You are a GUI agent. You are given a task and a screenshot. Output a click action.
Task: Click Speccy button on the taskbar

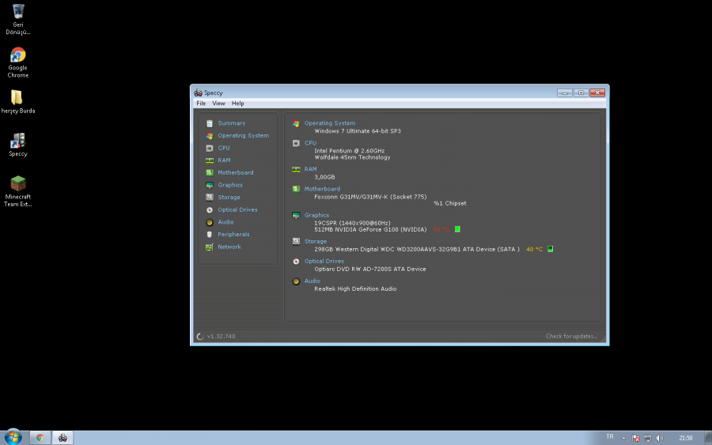62,438
